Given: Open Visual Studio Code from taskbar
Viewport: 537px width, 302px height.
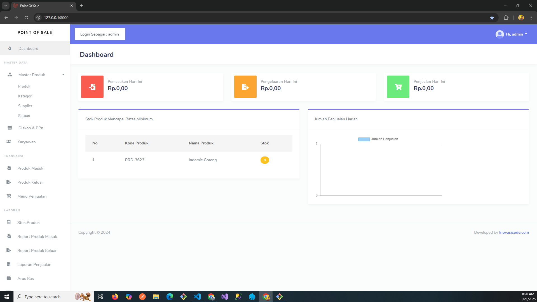Looking at the screenshot, I should pyautogui.click(x=197, y=297).
